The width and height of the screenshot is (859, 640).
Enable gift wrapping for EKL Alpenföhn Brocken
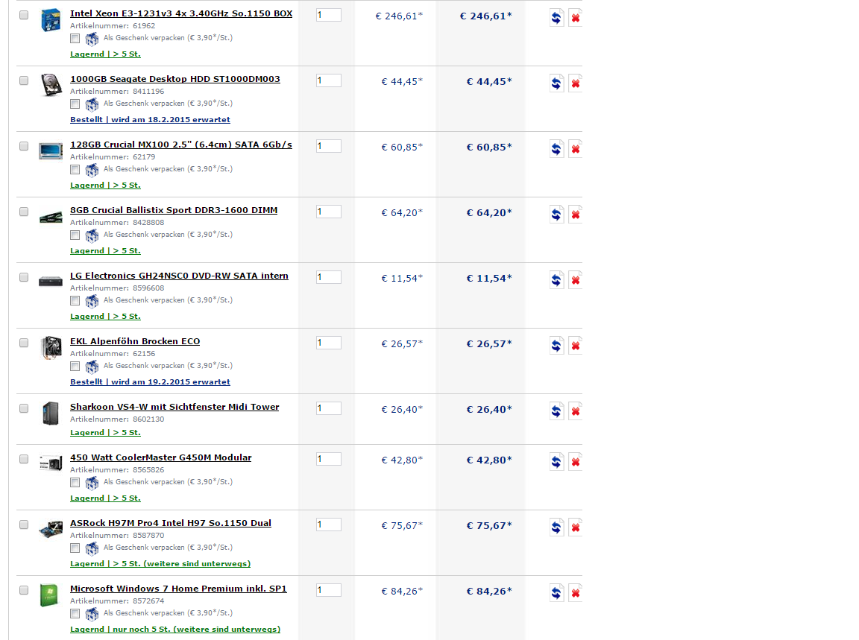[x=75, y=367]
